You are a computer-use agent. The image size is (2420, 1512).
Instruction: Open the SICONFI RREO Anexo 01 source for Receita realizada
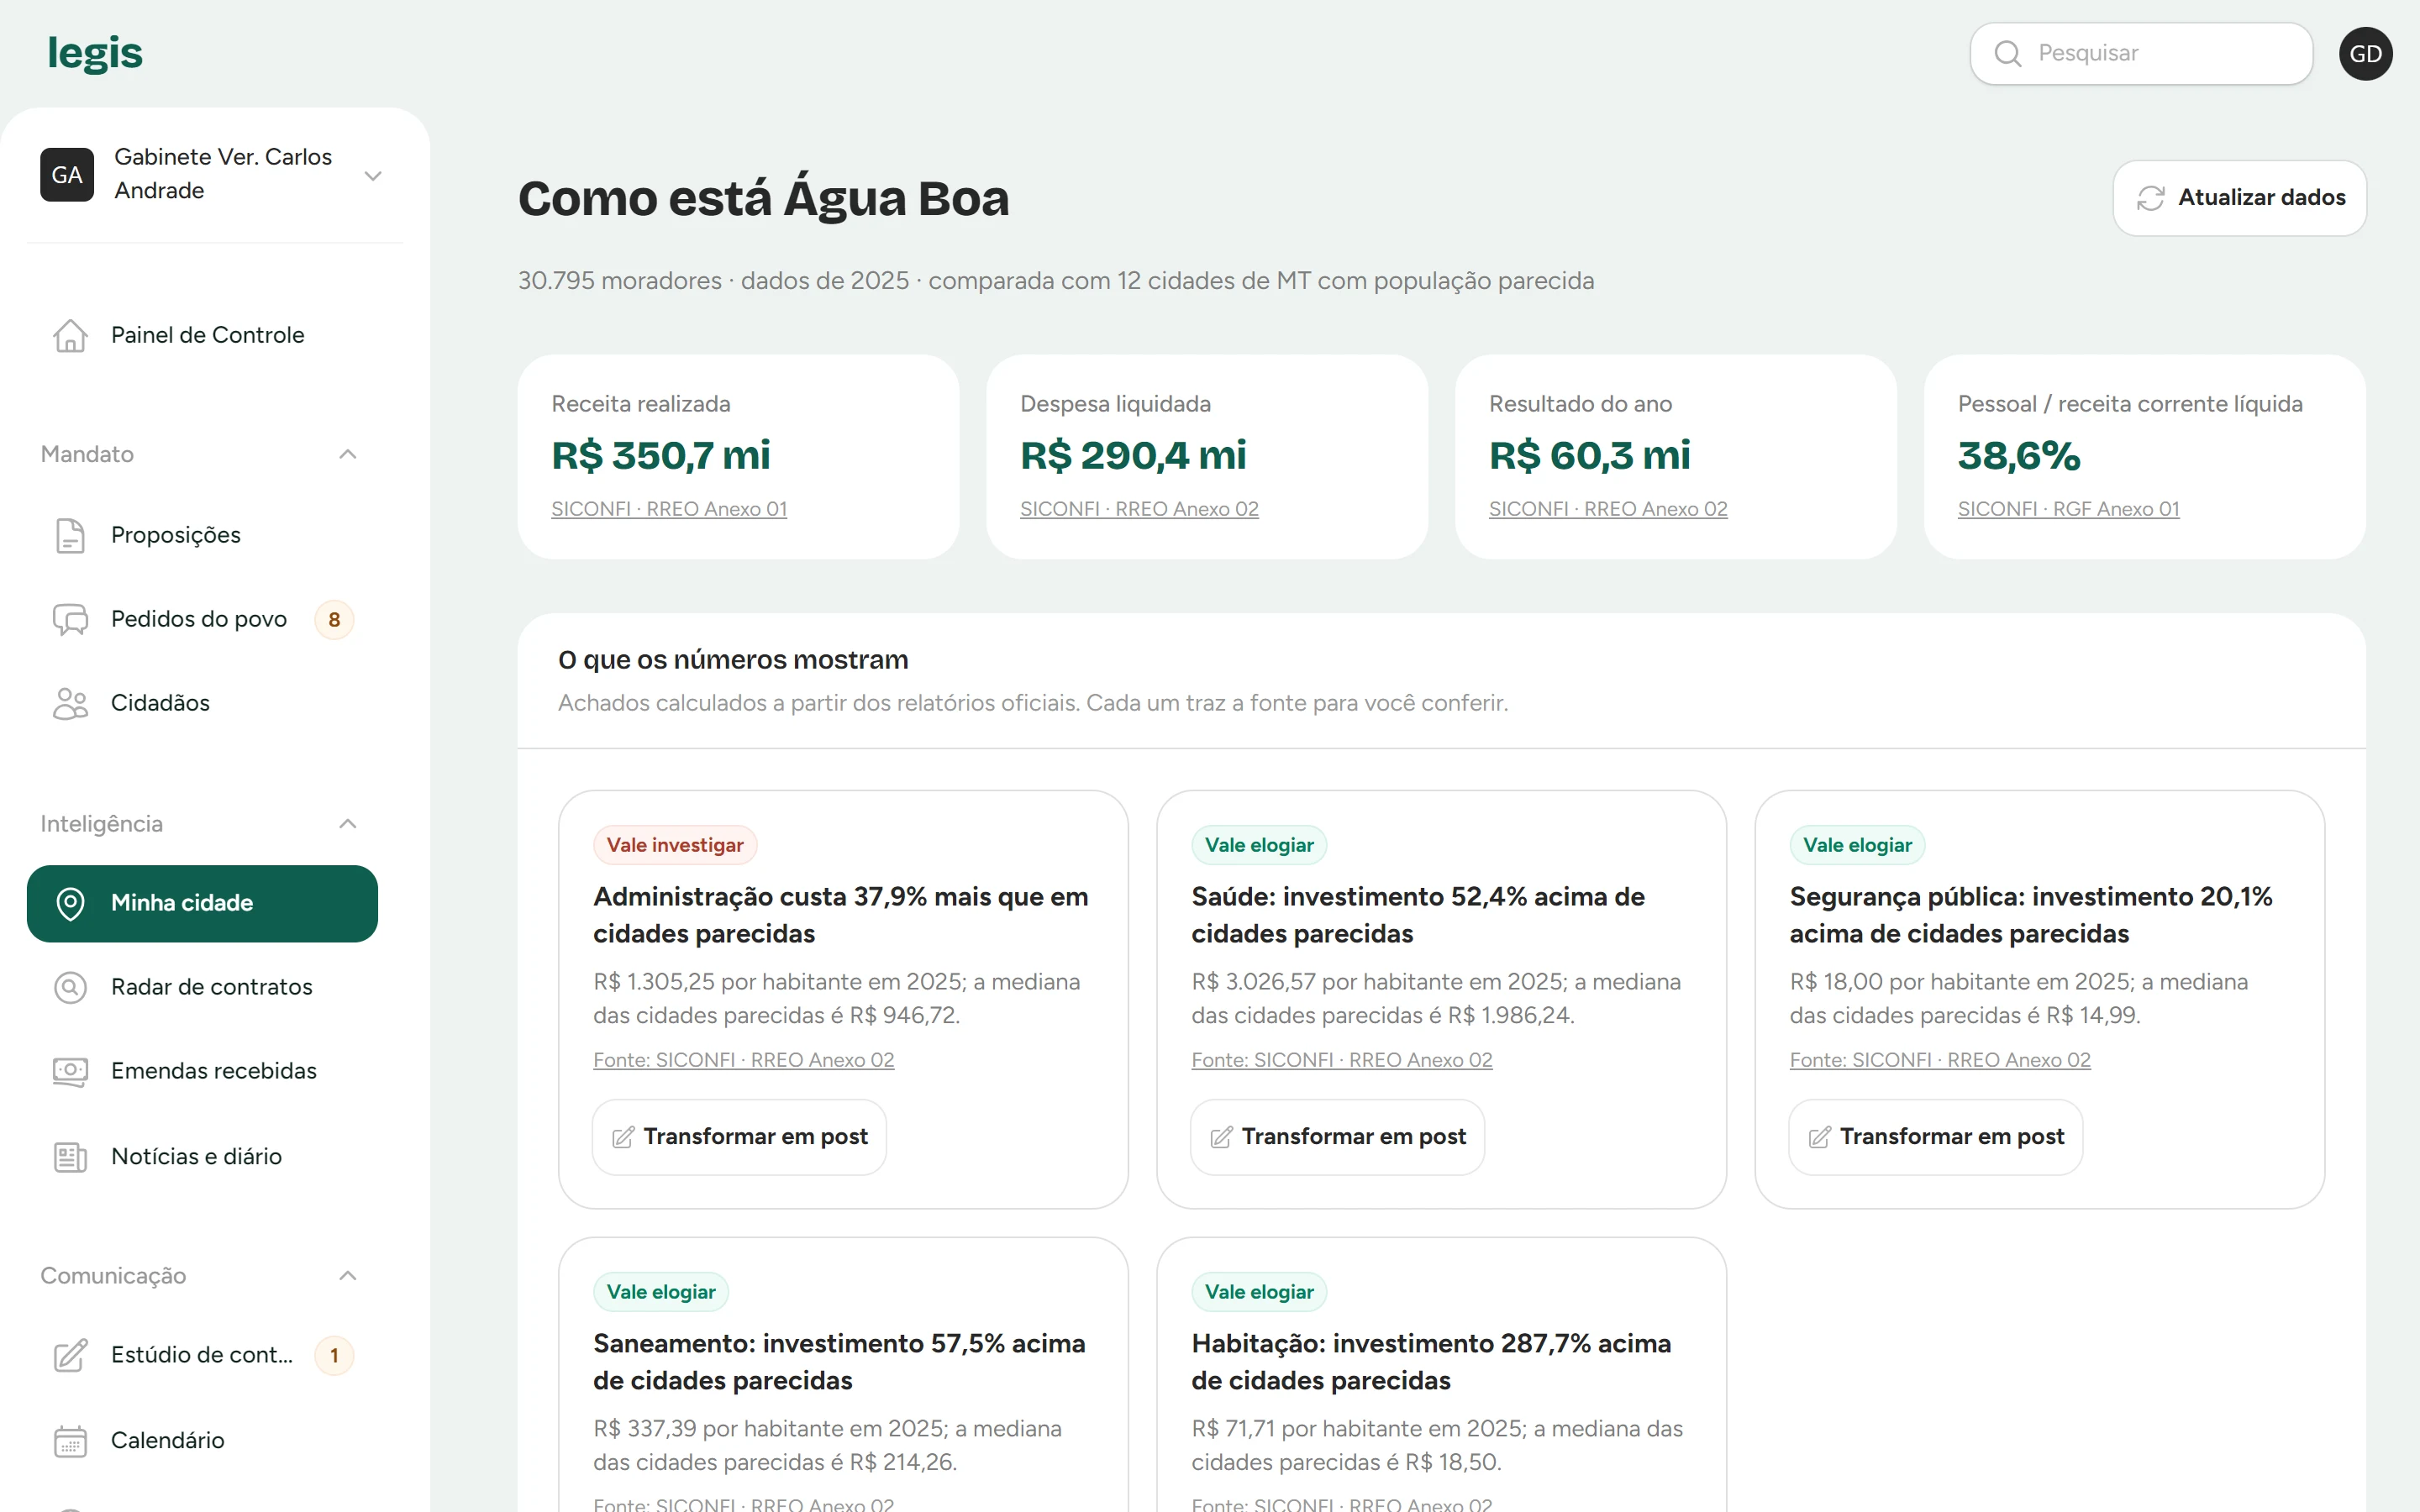(669, 509)
